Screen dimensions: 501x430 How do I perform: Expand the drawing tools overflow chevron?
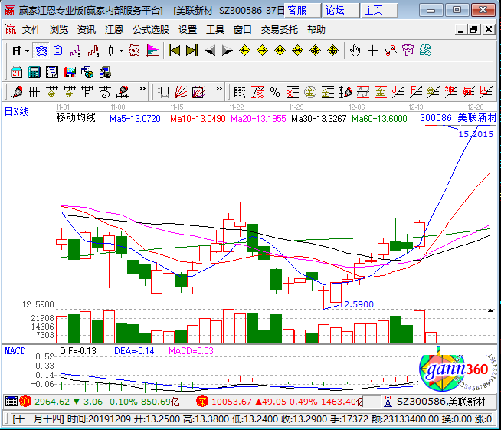pyautogui.click(x=142, y=89)
